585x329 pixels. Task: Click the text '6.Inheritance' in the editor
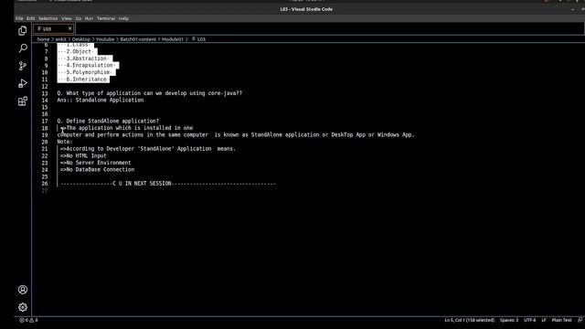[87, 80]
